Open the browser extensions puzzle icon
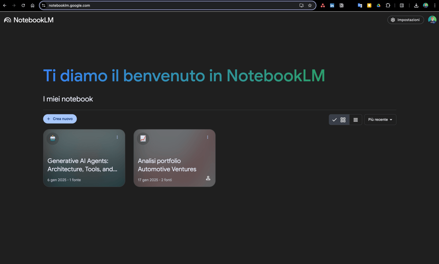439x264 pixels. coord(388,5)
